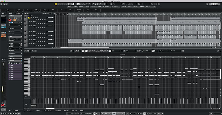
Task: Toggle the Cycle loop button in the transport
Action: (x=110, y=114)
